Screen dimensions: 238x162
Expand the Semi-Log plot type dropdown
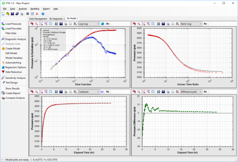click(191, 23)
